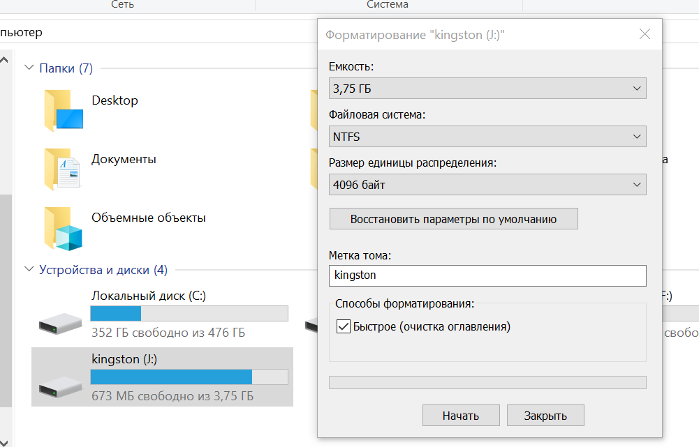
Task: Open the Емкость dropdown showing 3,75 ГБ
Action: pyautogui.click(x=487, y=89)
